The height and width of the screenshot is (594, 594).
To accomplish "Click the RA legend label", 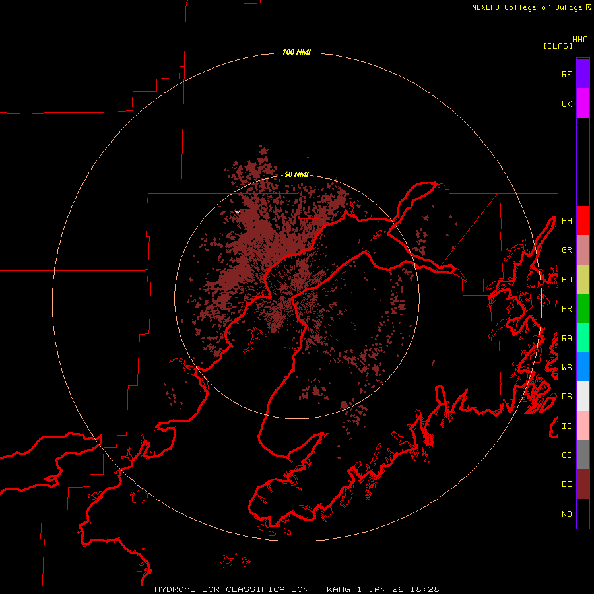I will tap(566, 339).
